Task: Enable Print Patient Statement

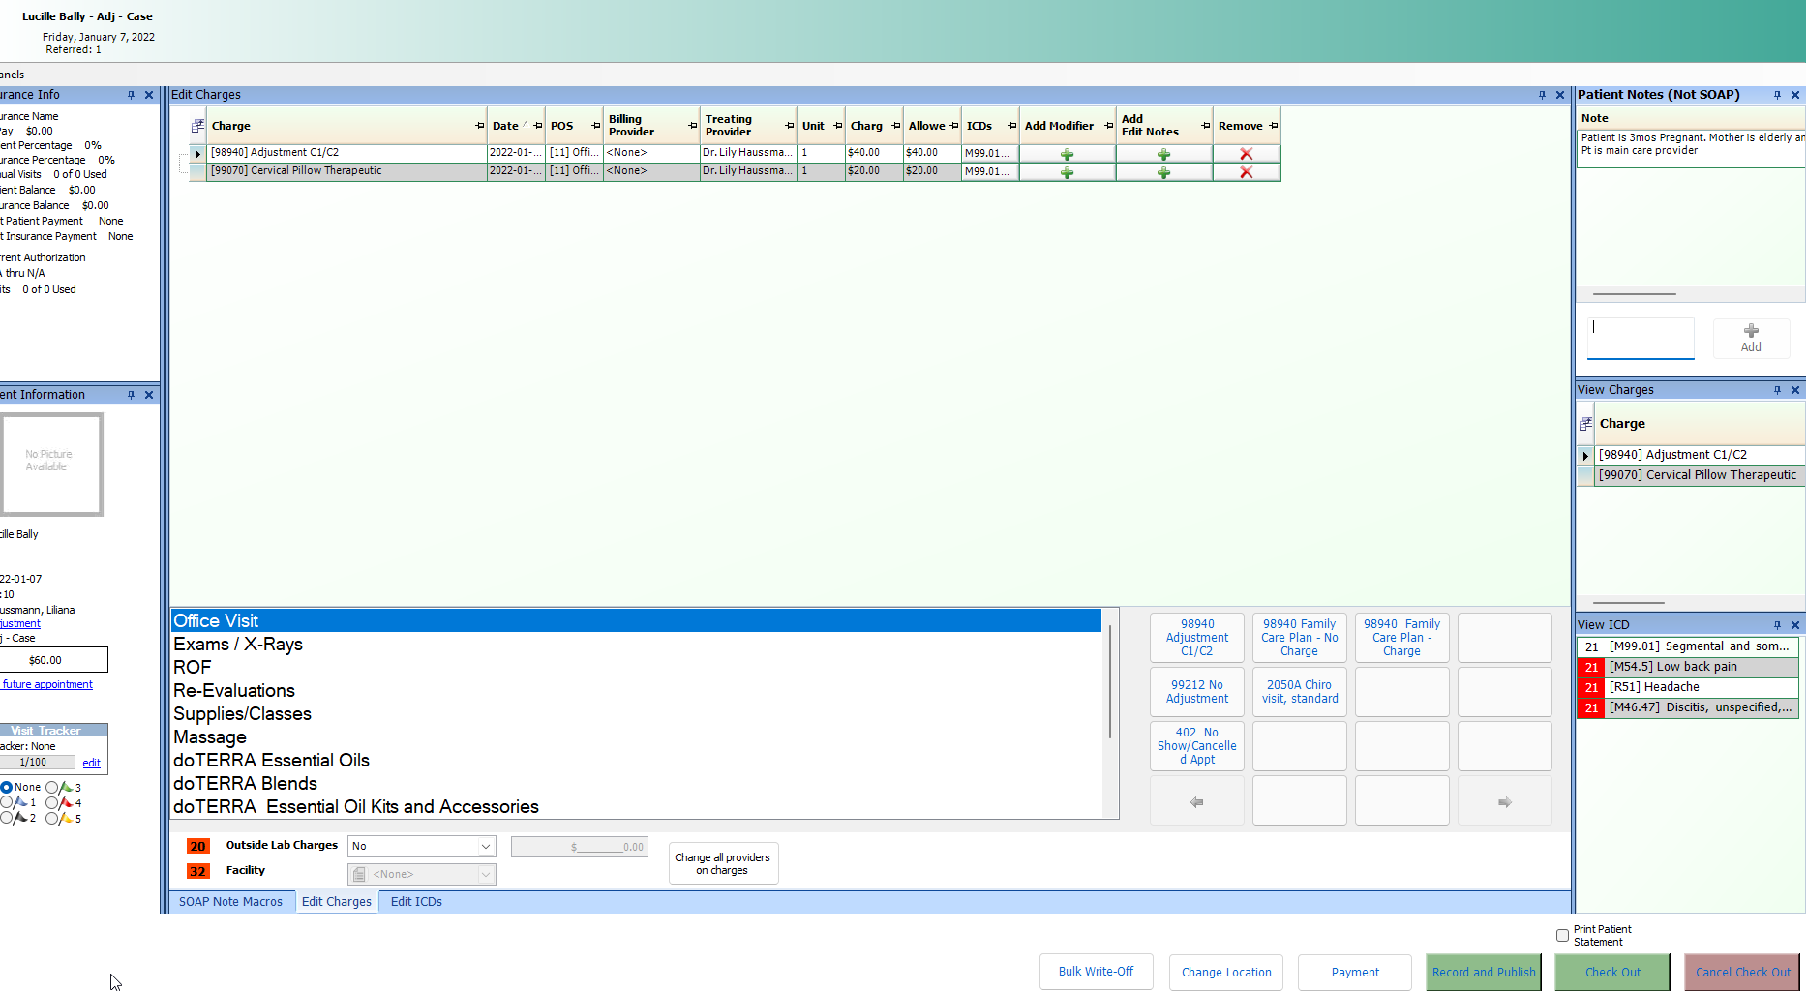Action: pos(1562,935)
